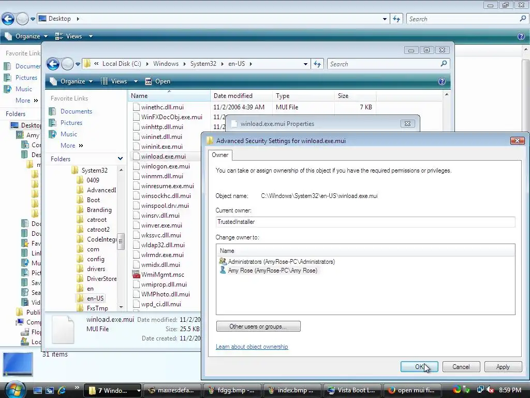Select config folder in tree
The height and width of the screenshot is (398, 530).
pyautogui.click(x=95, y=259)
